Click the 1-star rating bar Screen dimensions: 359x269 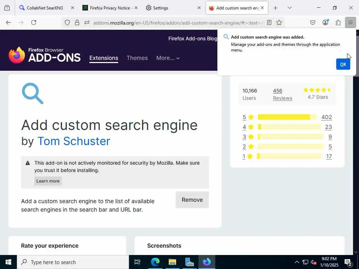tap(289, 157)
